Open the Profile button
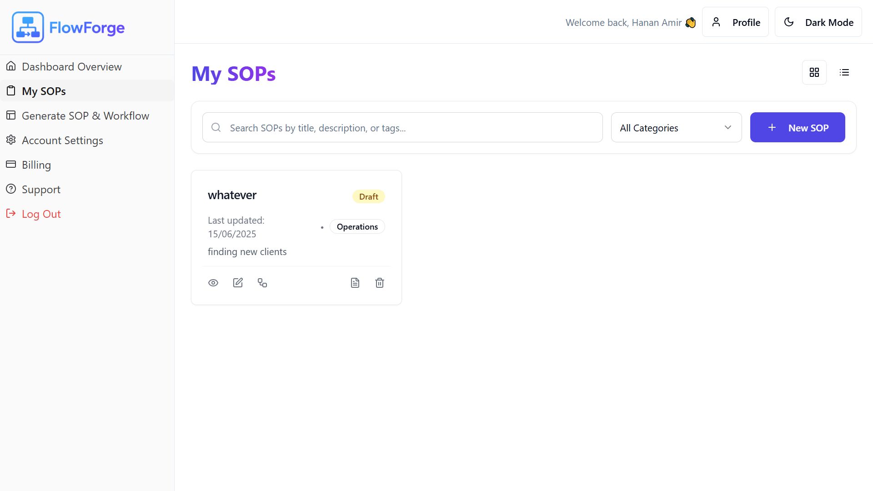Screen dimensions: 873x491 (735, 22)
